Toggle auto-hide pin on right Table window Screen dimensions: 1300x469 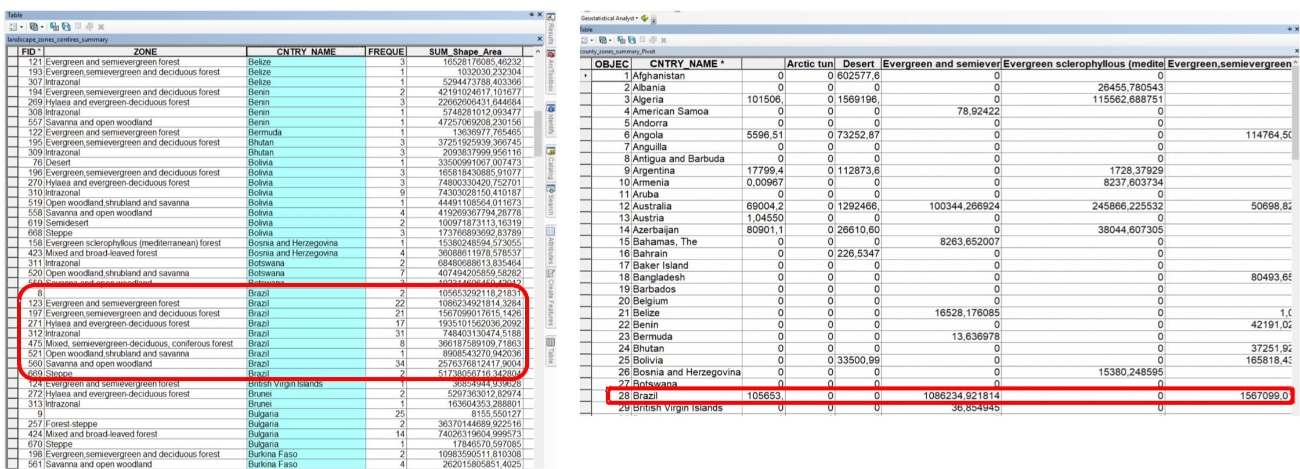point(1290,29)
